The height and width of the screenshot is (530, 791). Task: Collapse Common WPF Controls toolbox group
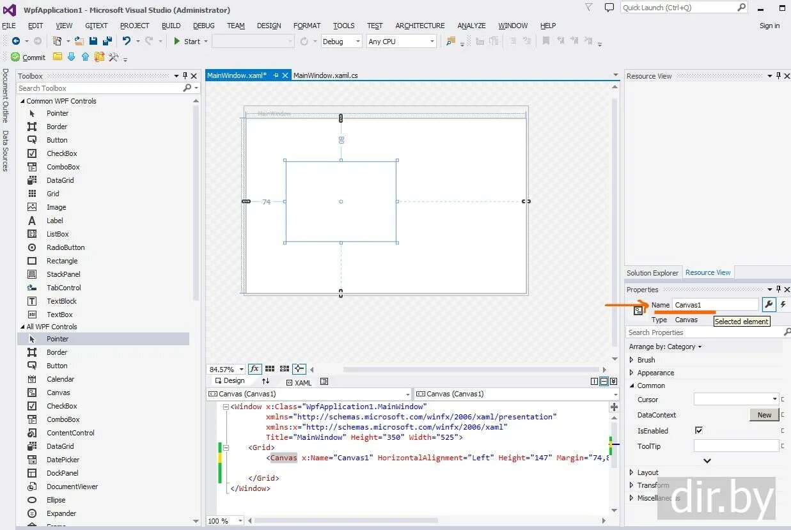click(22, 101)
